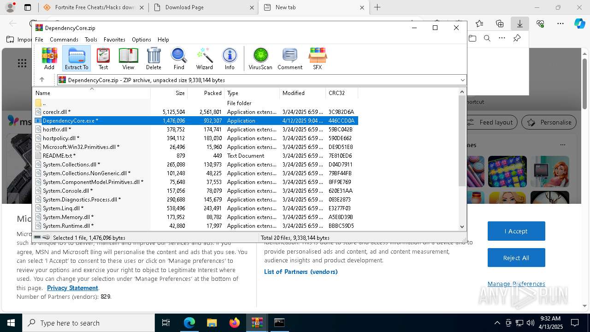The image size is (590, 332).
Task: Open the Options menu
Action: 142,40
